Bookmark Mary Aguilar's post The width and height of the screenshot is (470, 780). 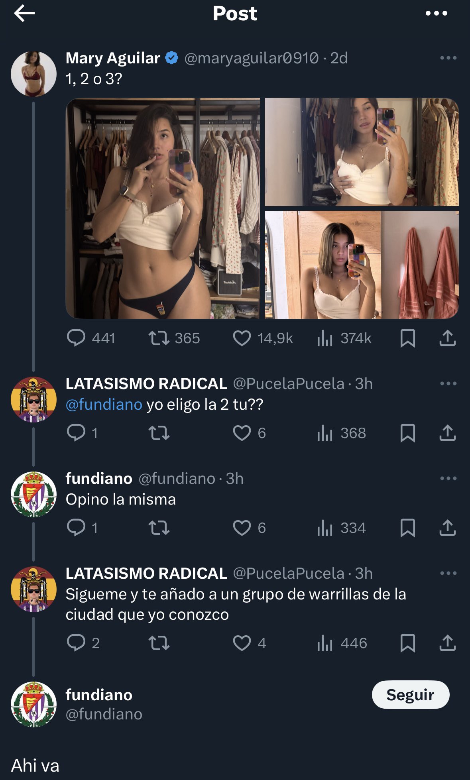coord(407,338)
